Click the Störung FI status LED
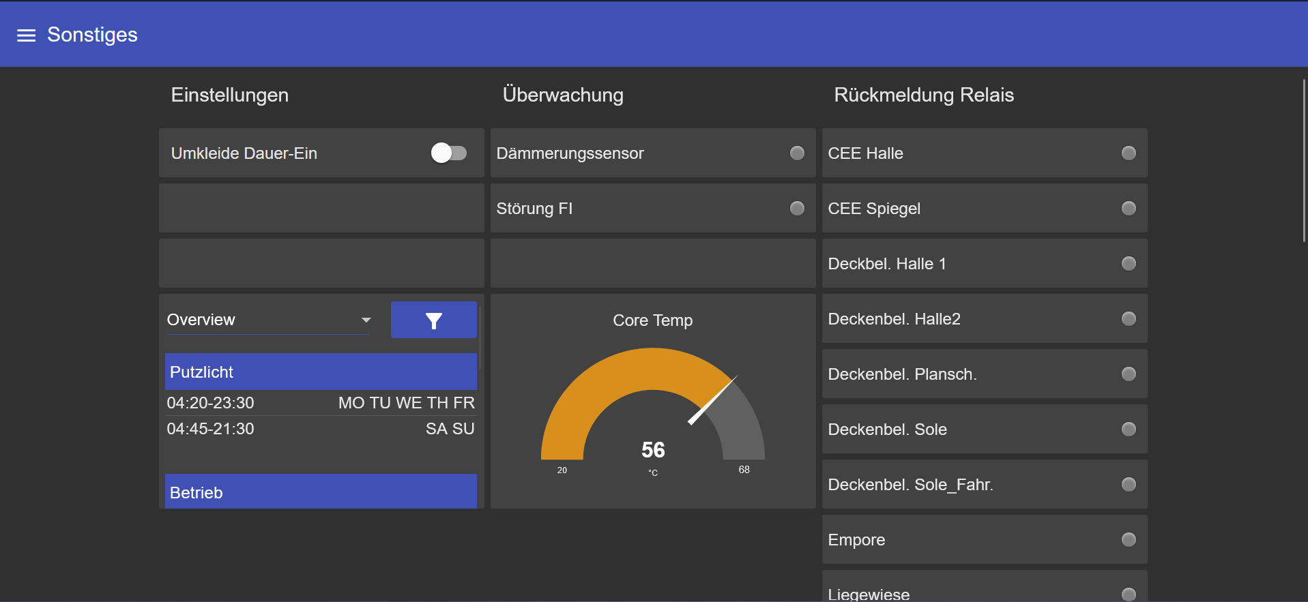1308x602 pixels. point(797,208)
